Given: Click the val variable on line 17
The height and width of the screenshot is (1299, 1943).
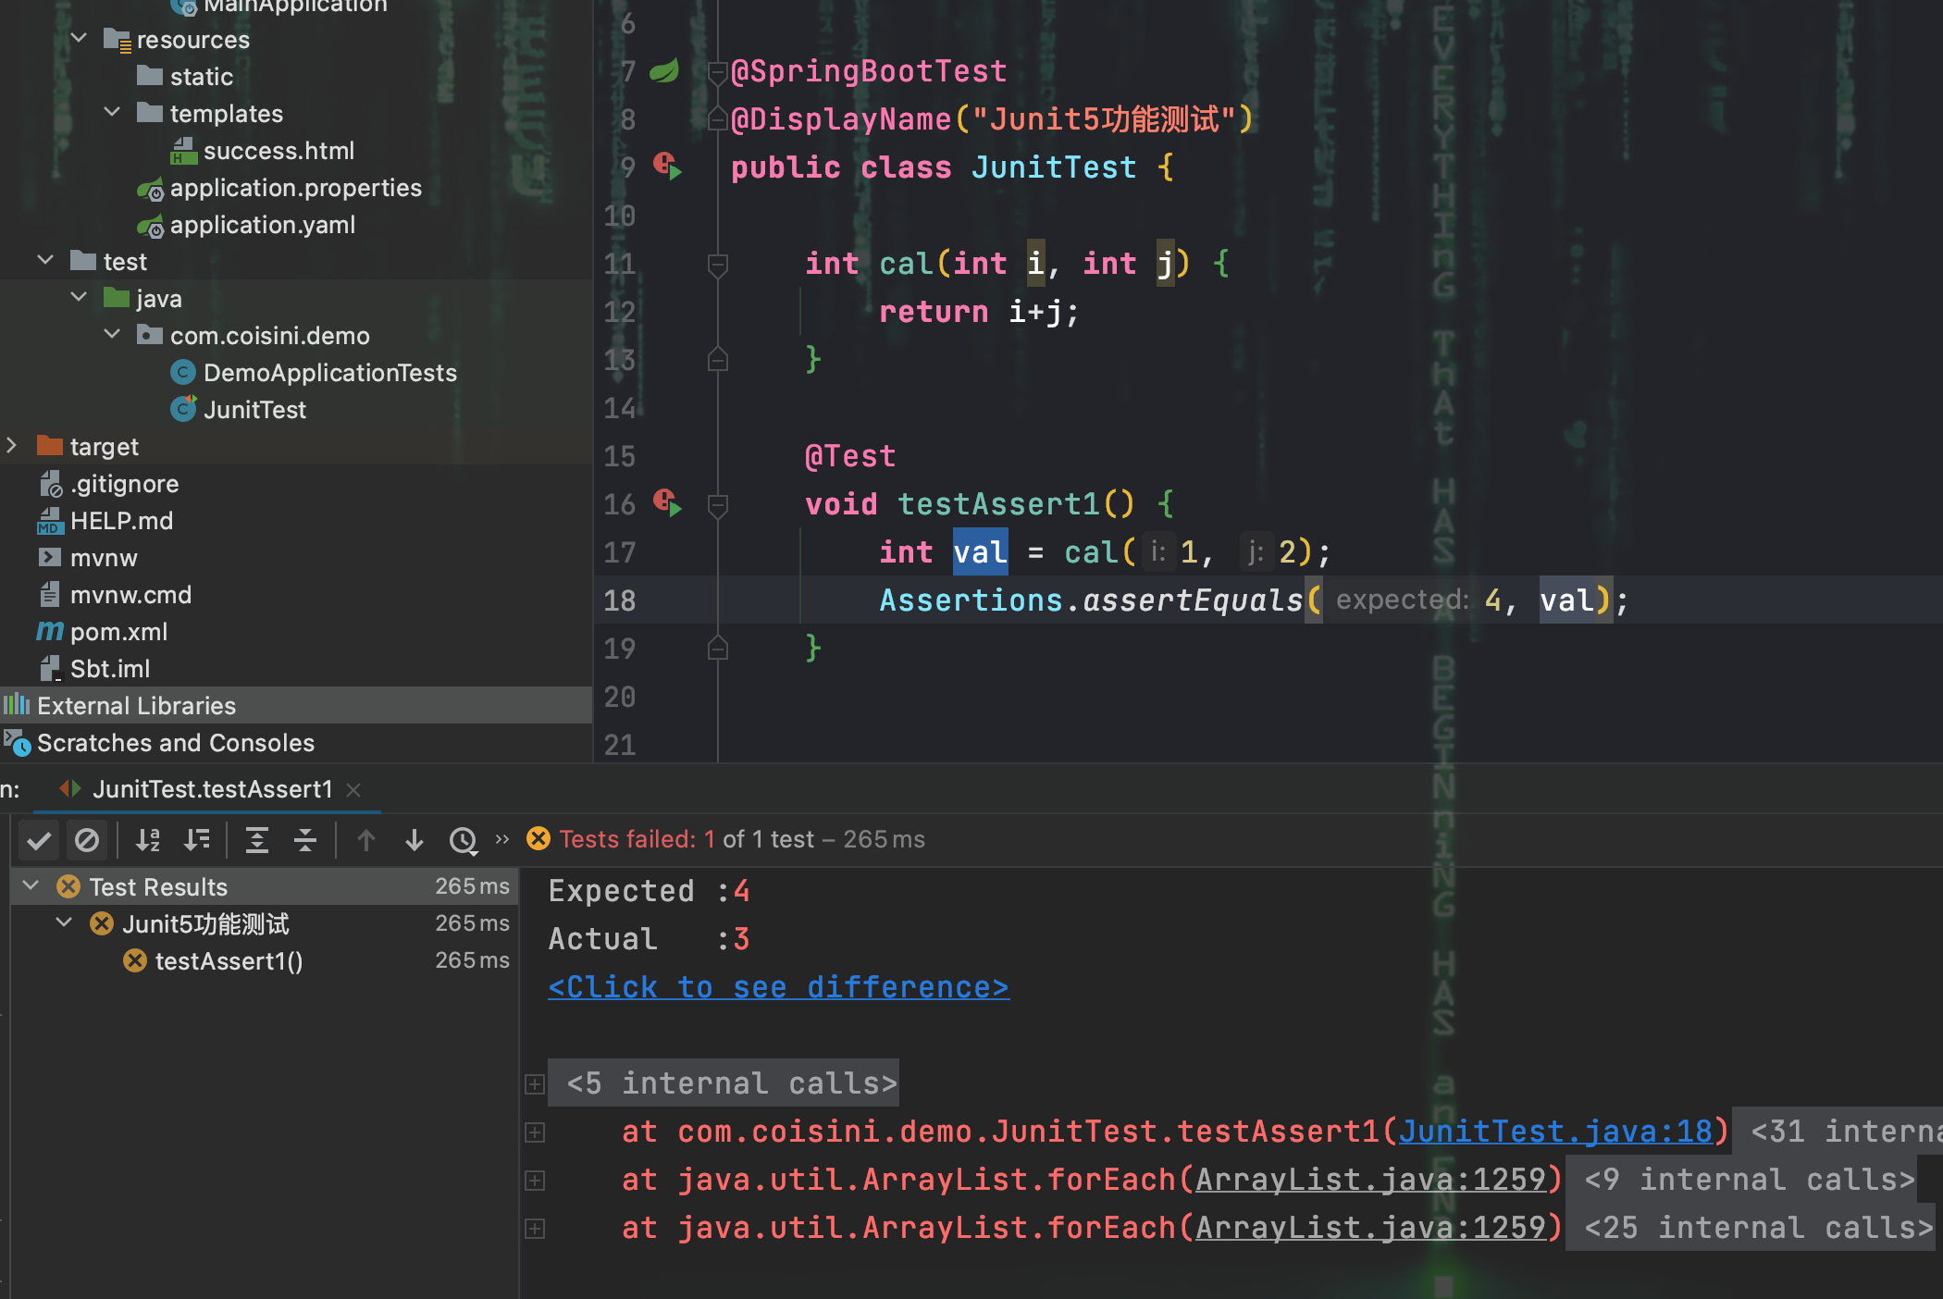Looking at the screenshot, I should (980, 552).
